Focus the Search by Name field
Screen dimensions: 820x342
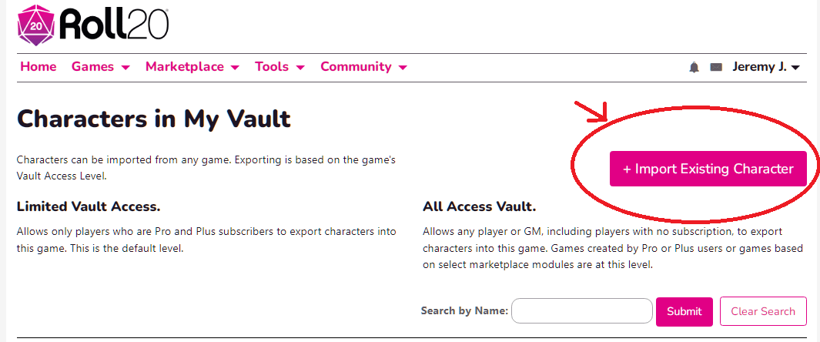pyautogui.click(x=581, y=311)
